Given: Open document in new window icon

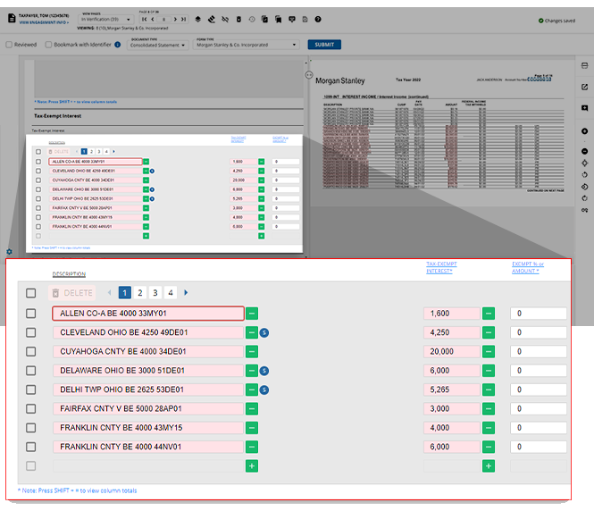Looking at the screenshot, I should (x=584, y=87).
